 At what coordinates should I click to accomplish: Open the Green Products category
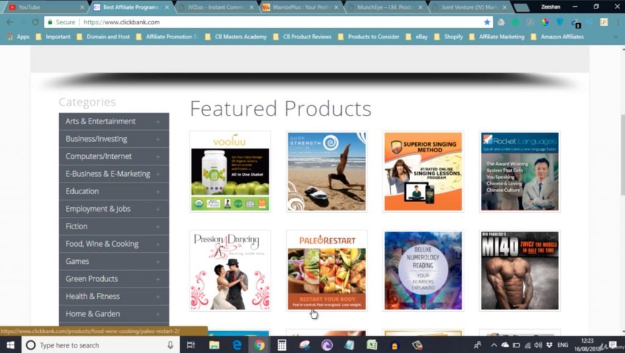coord(114,279)
